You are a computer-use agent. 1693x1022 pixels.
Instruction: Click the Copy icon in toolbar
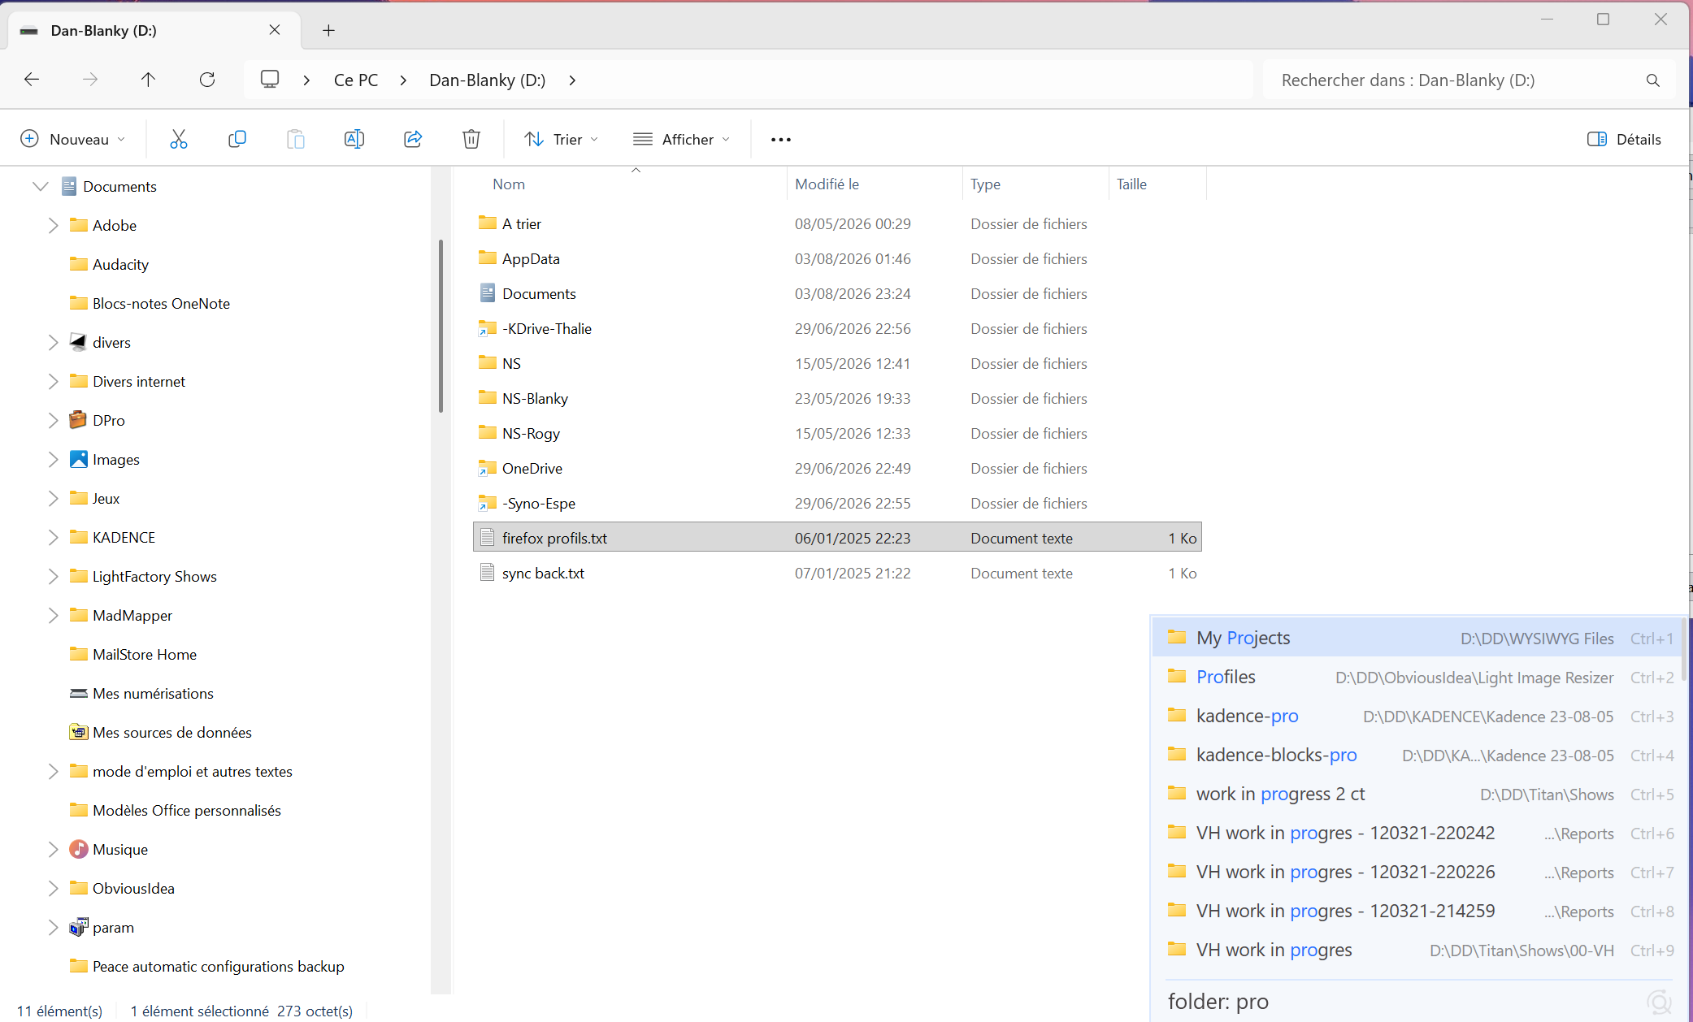[237, 139]
